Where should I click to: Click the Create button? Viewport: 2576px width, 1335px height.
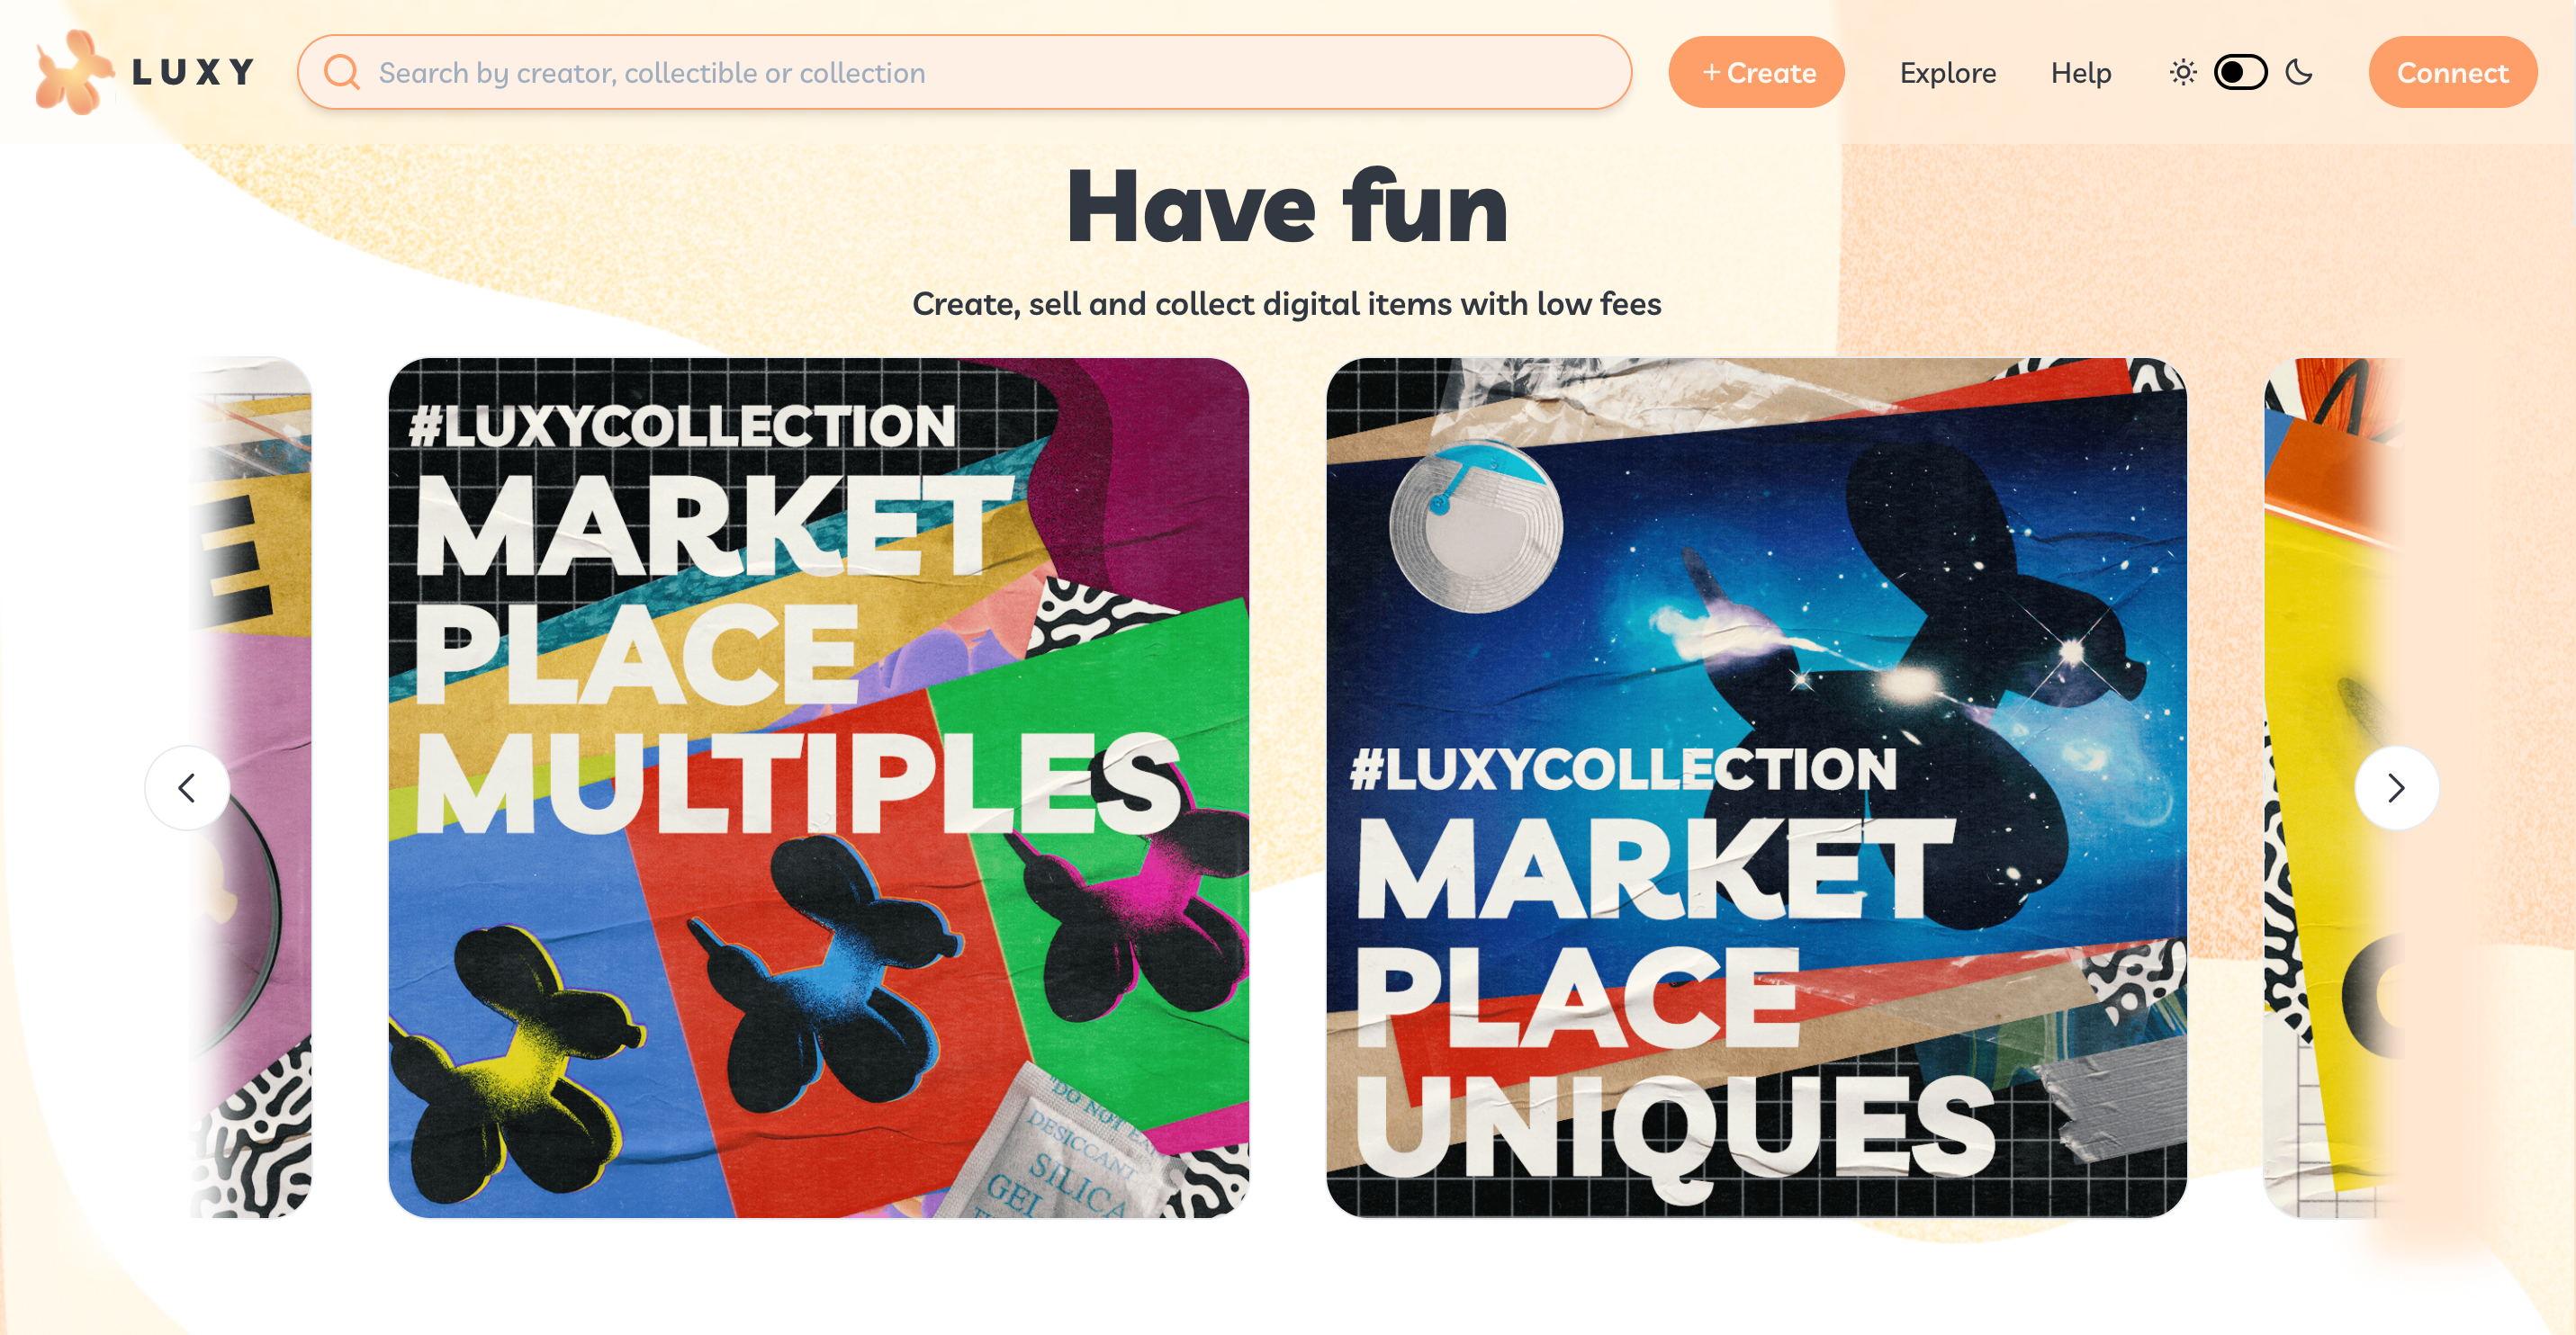tap(1757, 72)
